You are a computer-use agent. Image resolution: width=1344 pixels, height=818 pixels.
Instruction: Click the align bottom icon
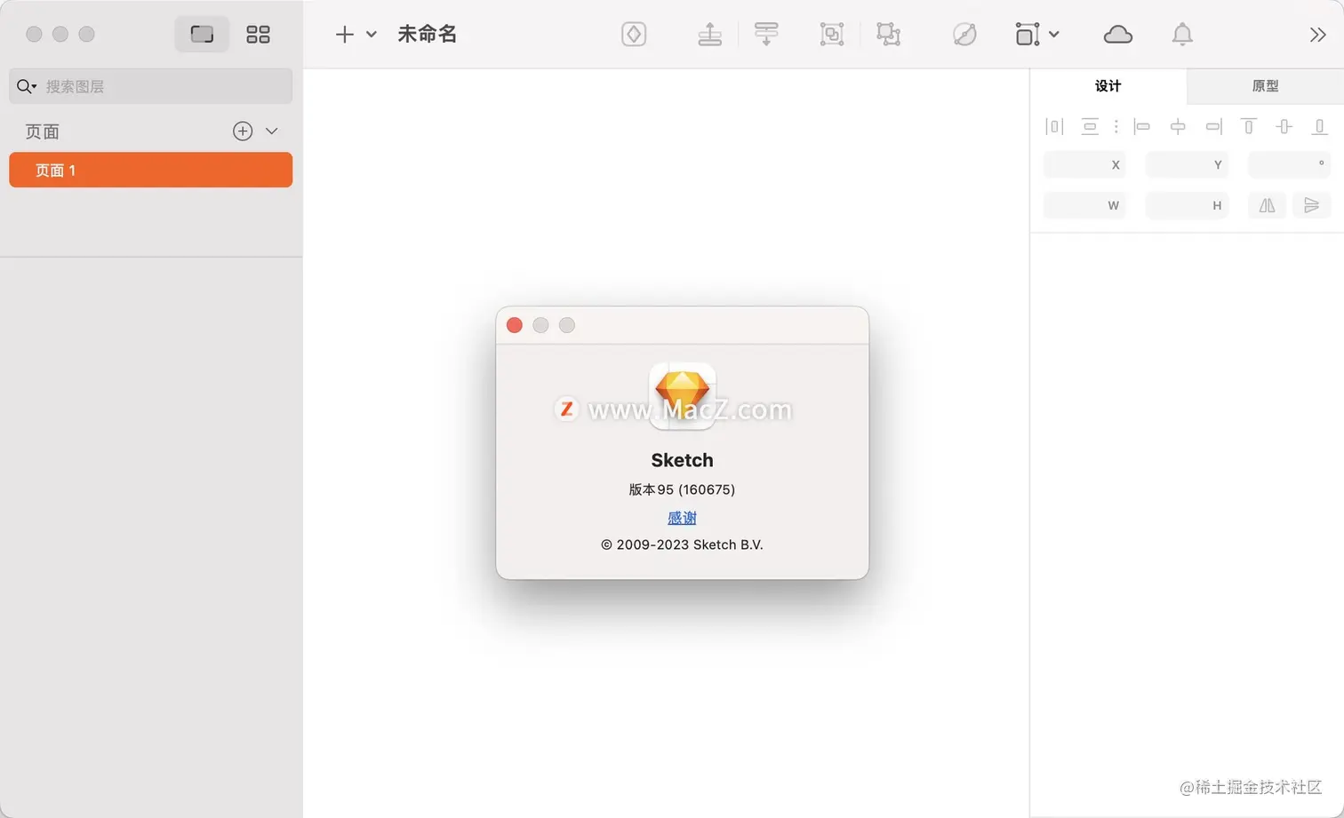[1320, 127]
